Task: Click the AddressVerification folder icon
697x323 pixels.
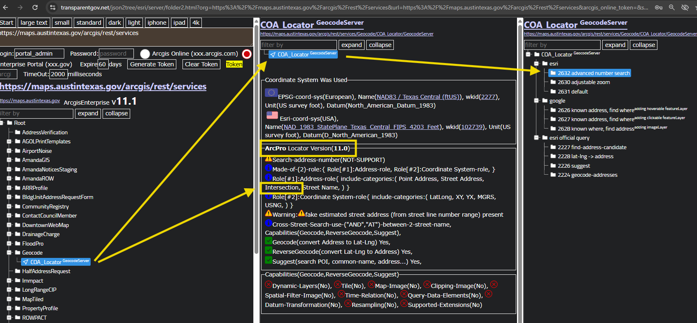Action: pos(18,132)
